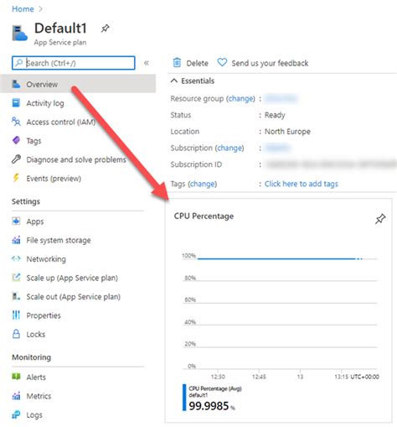Click the Ready status value
Image resolution: width=397 pixels, height=427 pixels.
pos(275,115)
